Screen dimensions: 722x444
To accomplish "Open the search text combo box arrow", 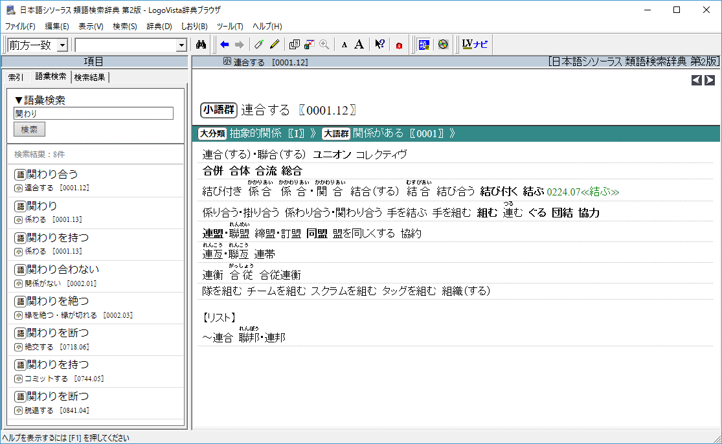I will click(181, 45).
